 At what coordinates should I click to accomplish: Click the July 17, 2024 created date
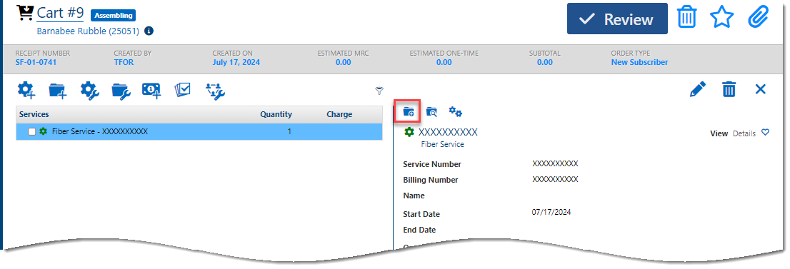point(236,63)
